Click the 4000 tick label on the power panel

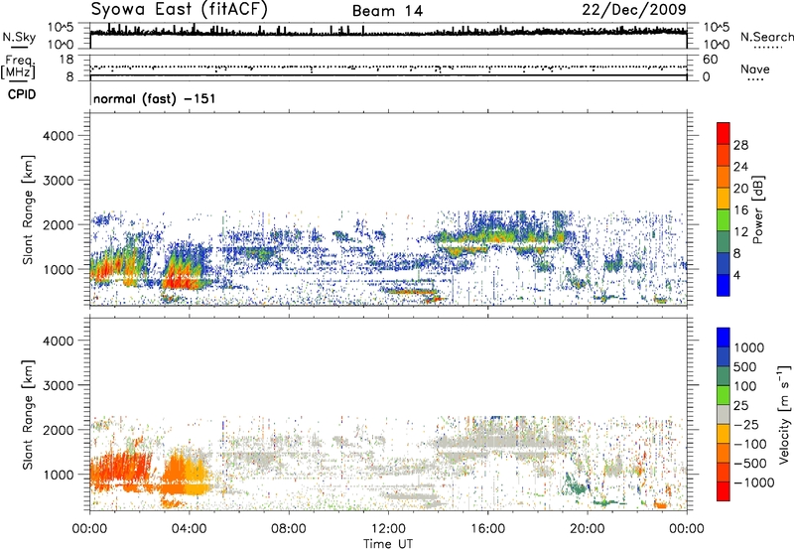coord(58,136)
